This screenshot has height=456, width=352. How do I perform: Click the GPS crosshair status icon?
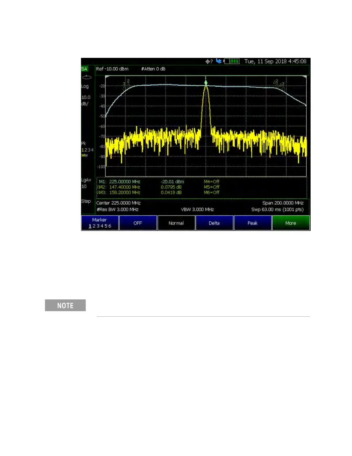click(x=209, y=61)
